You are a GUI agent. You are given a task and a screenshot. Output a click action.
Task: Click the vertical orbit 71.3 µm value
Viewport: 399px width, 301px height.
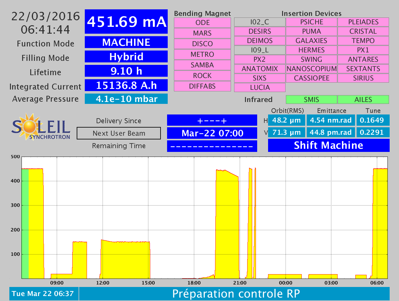point(286,132)
